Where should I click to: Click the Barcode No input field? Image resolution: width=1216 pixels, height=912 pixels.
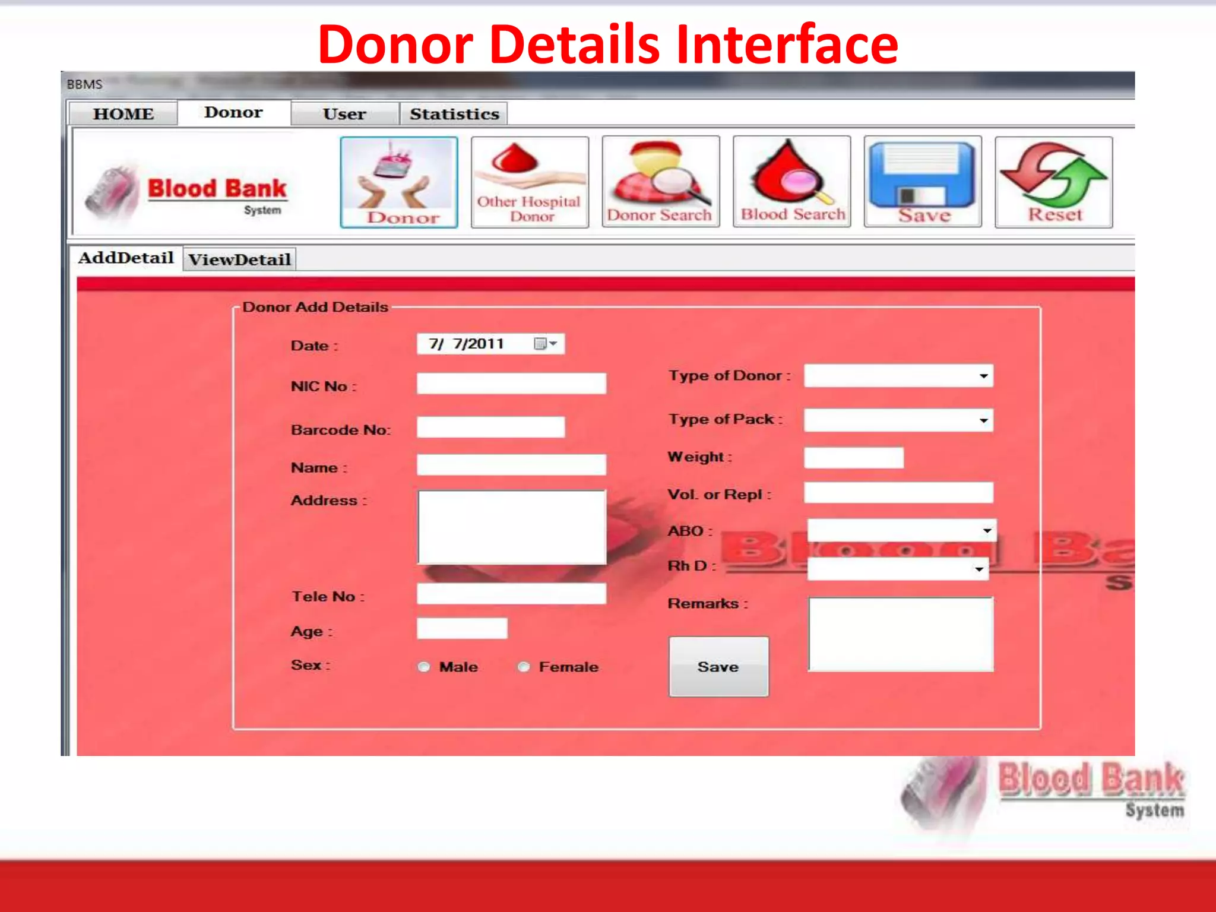490,427
